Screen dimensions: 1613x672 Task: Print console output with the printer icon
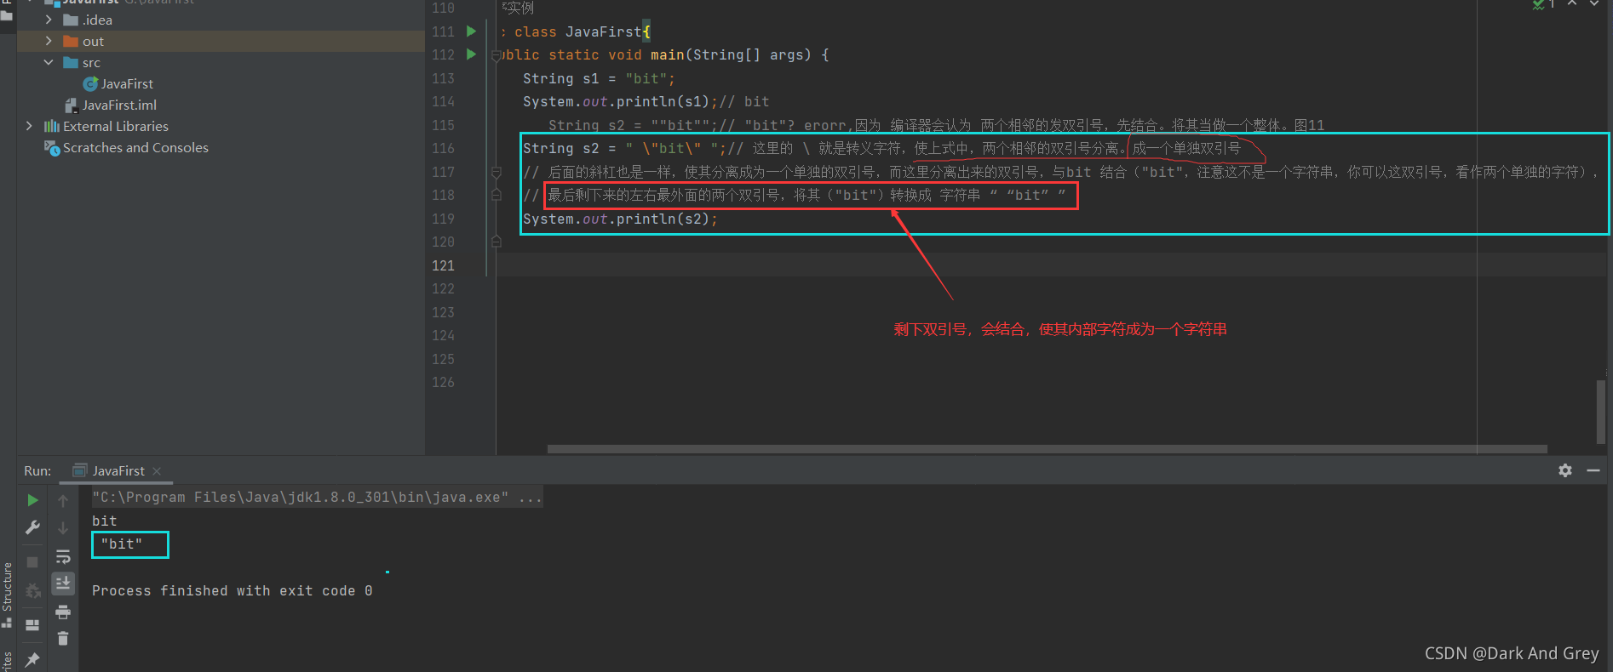coord(63,612)
